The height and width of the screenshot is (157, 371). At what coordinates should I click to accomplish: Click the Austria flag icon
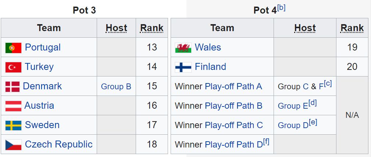(x=13, y=106)
